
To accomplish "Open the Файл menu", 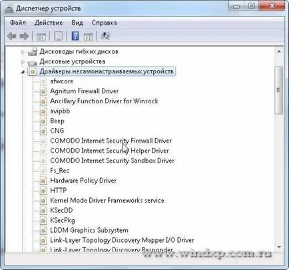I will [18, 23].
